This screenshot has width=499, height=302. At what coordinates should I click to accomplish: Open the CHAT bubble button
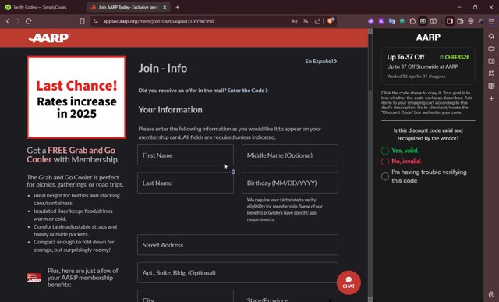coord(349,282)
